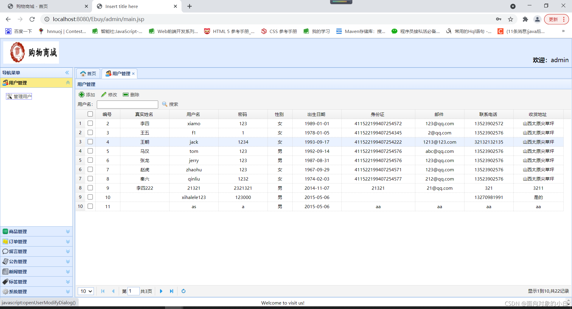Open the browser extensions puzzle icon
Screen dimensions: 572x309
pos(525,19)
